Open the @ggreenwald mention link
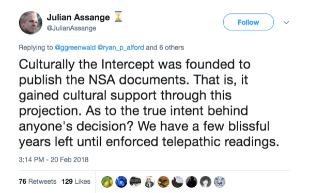Image resolution: width=309 pixels, height=193 pixels. [75, 47]
